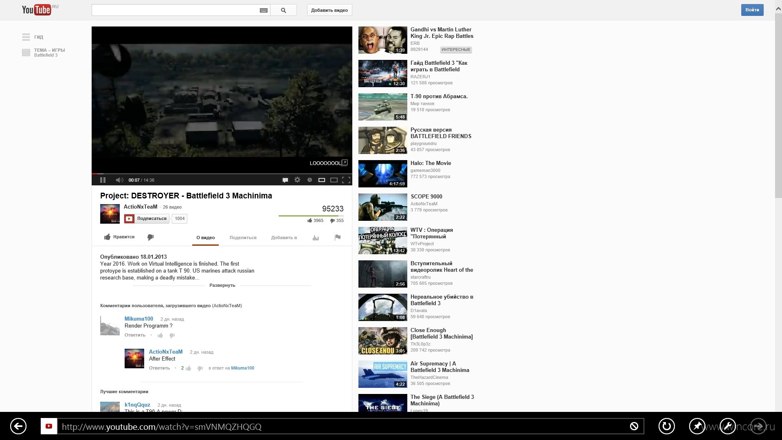Click the search magnifier button
This screenshot has height=440, width=782.
click(283, 10)
